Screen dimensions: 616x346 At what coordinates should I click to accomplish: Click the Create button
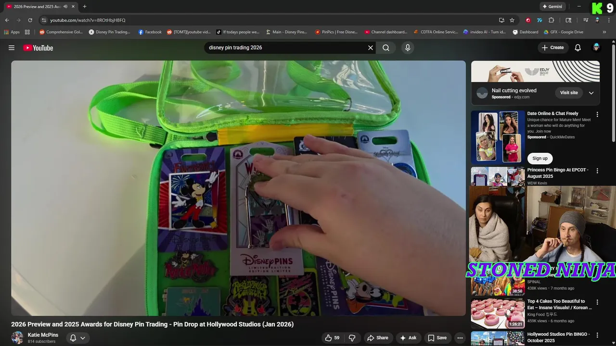click(x=553, y=48)
